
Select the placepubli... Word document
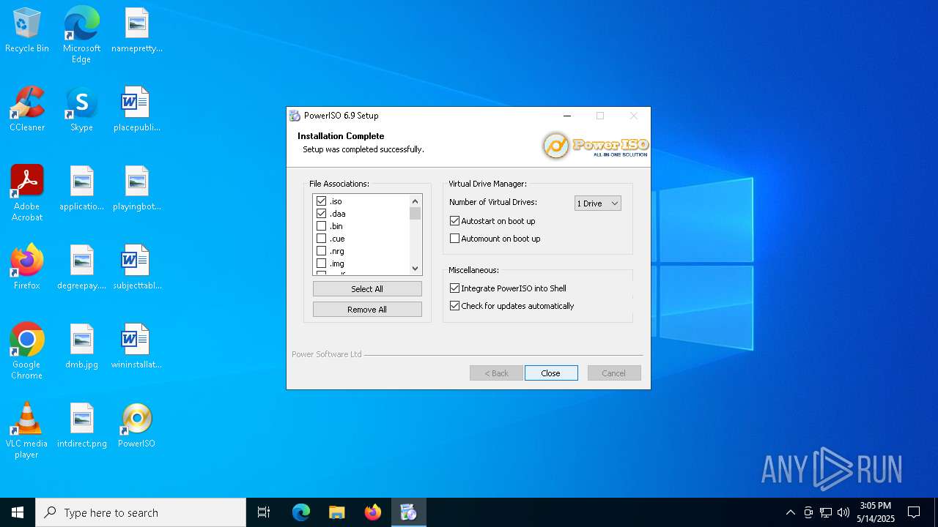pyautogui.click(x=137, y=109)
